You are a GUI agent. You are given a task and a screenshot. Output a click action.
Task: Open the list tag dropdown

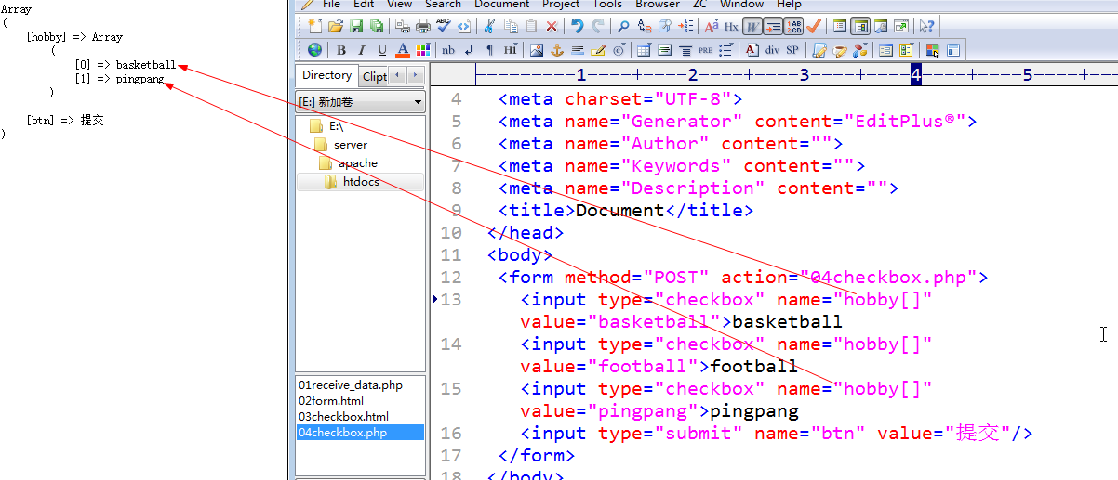click(726, 50)
